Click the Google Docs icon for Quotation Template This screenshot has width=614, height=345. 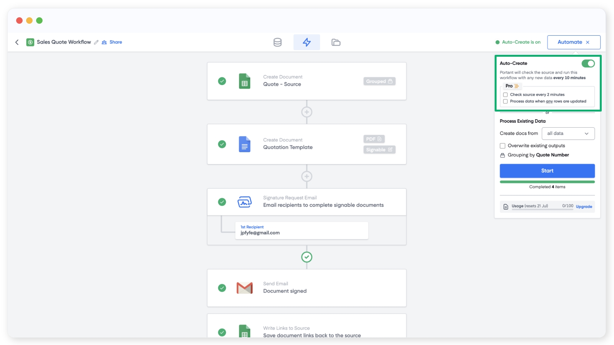[244, 144]
